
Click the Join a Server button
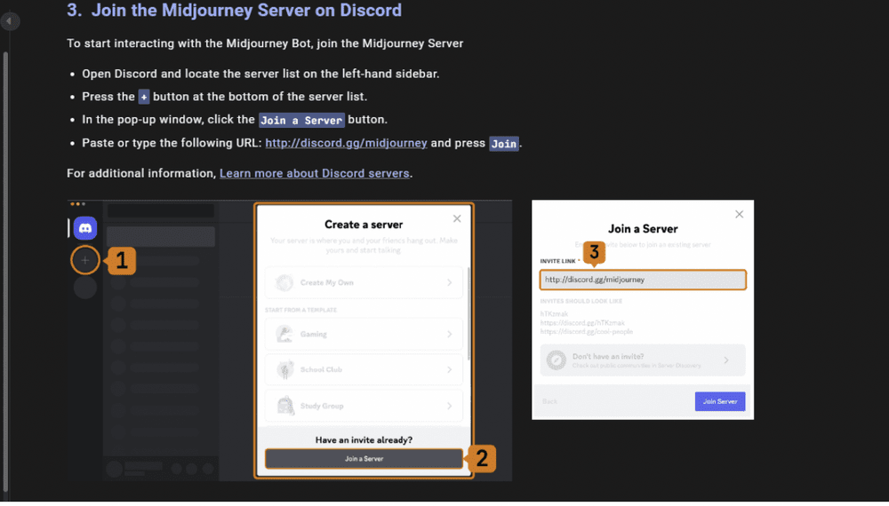tap(364, 458)
